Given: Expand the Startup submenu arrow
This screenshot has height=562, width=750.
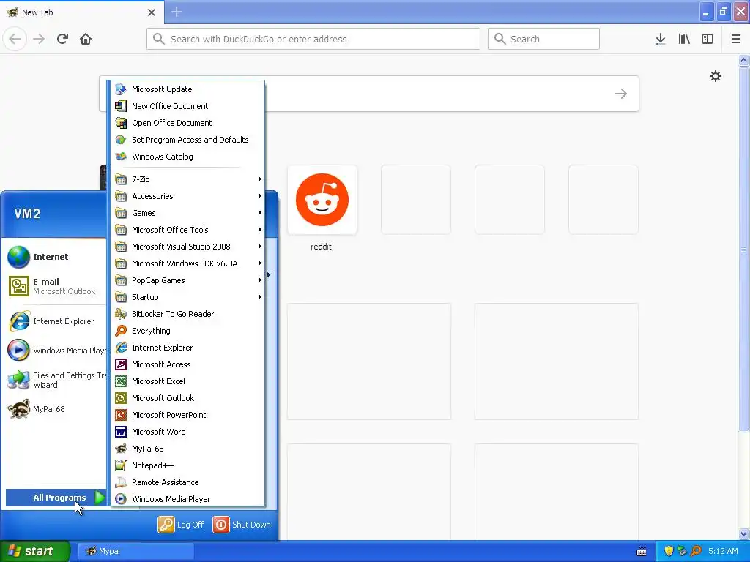Looking at the screenshot, I should click(x=260, y=297).
